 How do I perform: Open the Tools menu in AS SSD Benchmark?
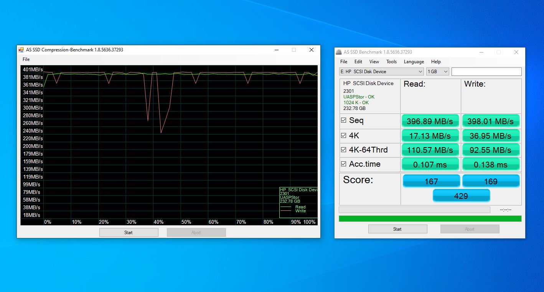(x=391, y=62)
